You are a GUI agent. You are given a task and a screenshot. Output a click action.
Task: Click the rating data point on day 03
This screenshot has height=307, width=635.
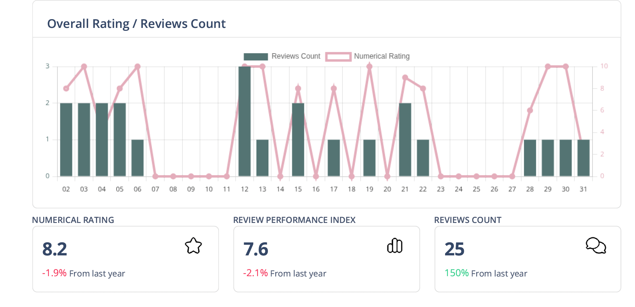coord(84,67)
